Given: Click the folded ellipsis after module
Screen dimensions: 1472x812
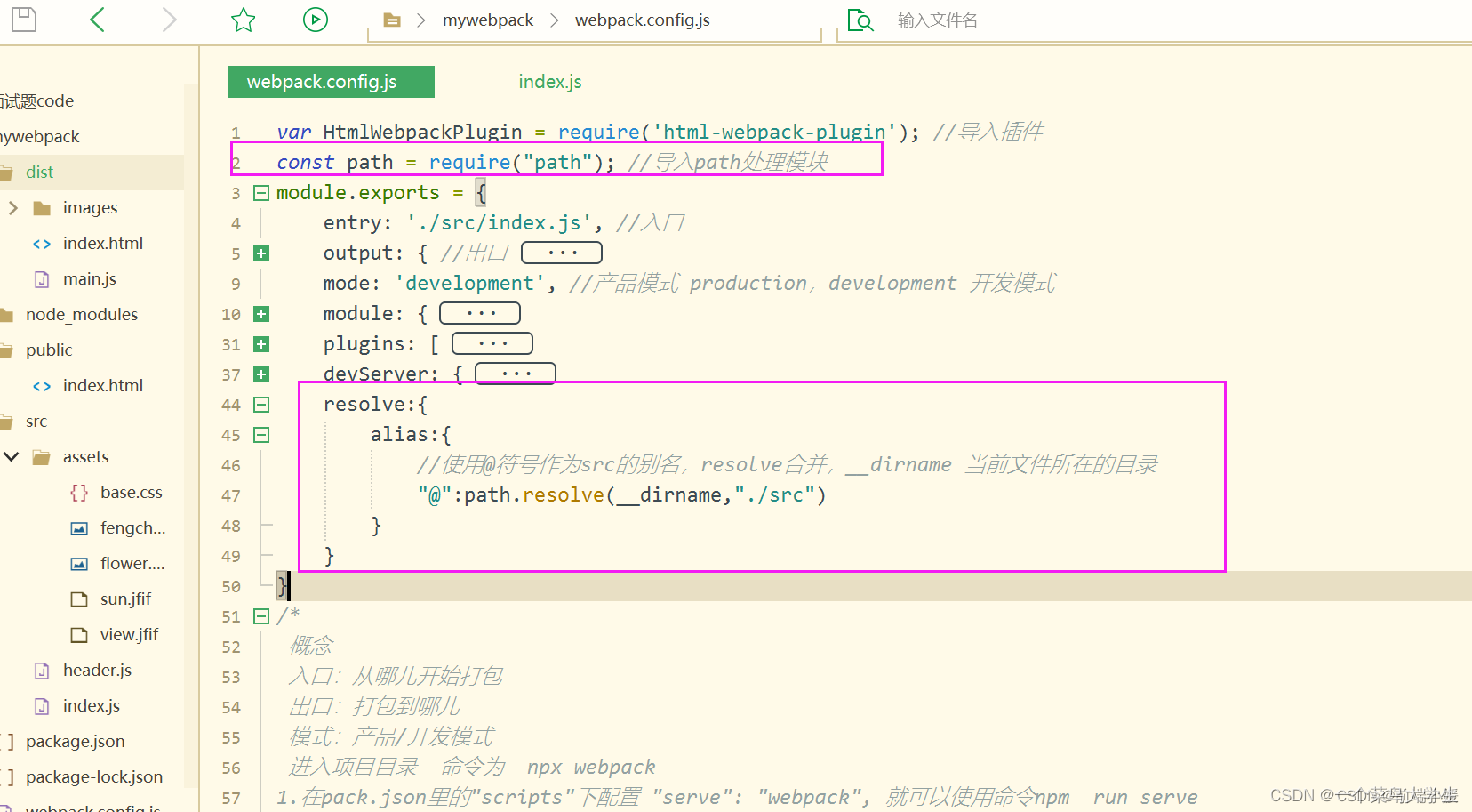Looking at the screenshot, I should (x=480, y=313).
